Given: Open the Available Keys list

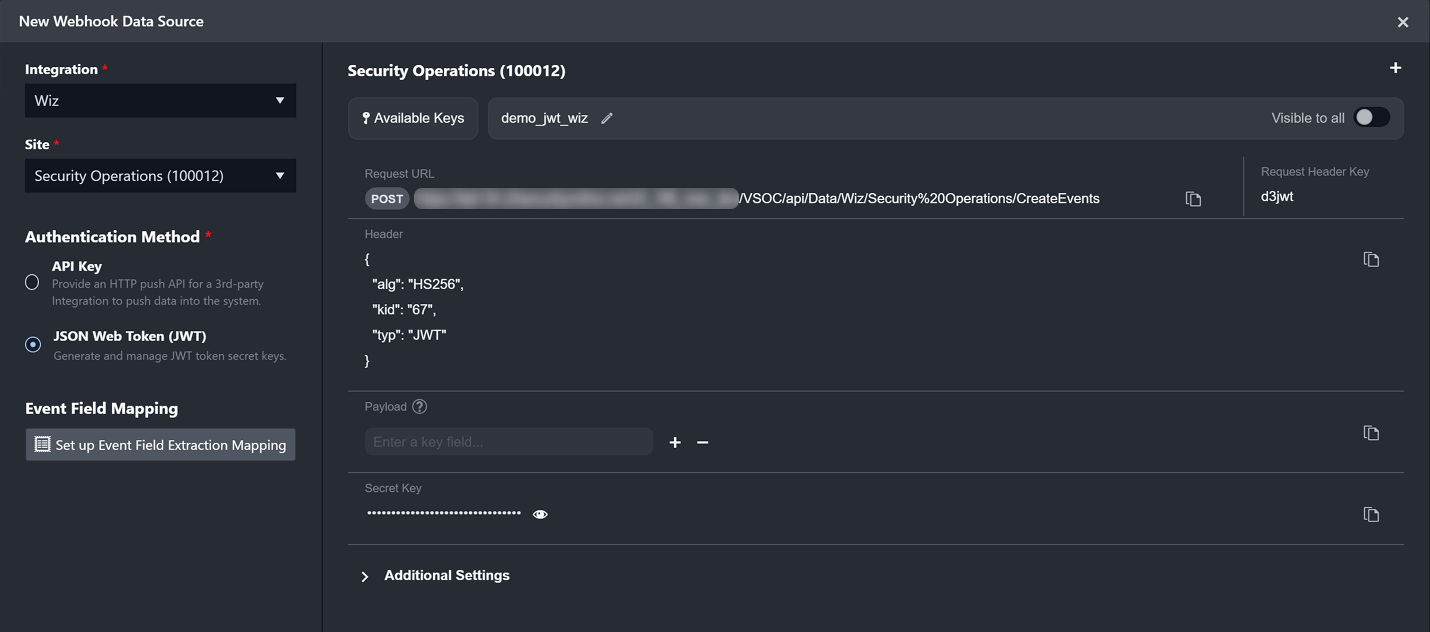Looking at the screenshot, I should tap(413, 118).
